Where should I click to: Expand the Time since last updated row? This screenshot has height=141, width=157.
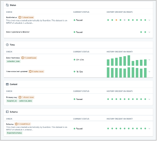click(x=149, y=72)
